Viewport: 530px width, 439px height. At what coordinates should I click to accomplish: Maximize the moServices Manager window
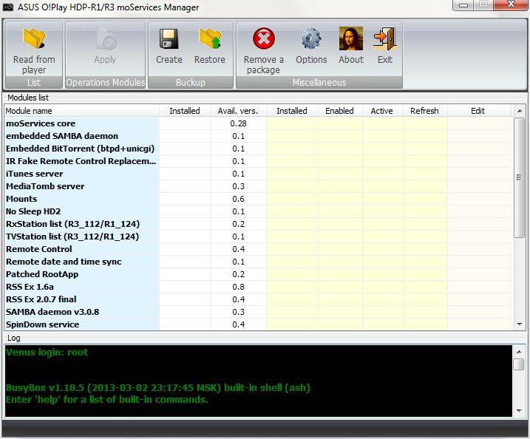pyautogui.click(x=483, y=4)
